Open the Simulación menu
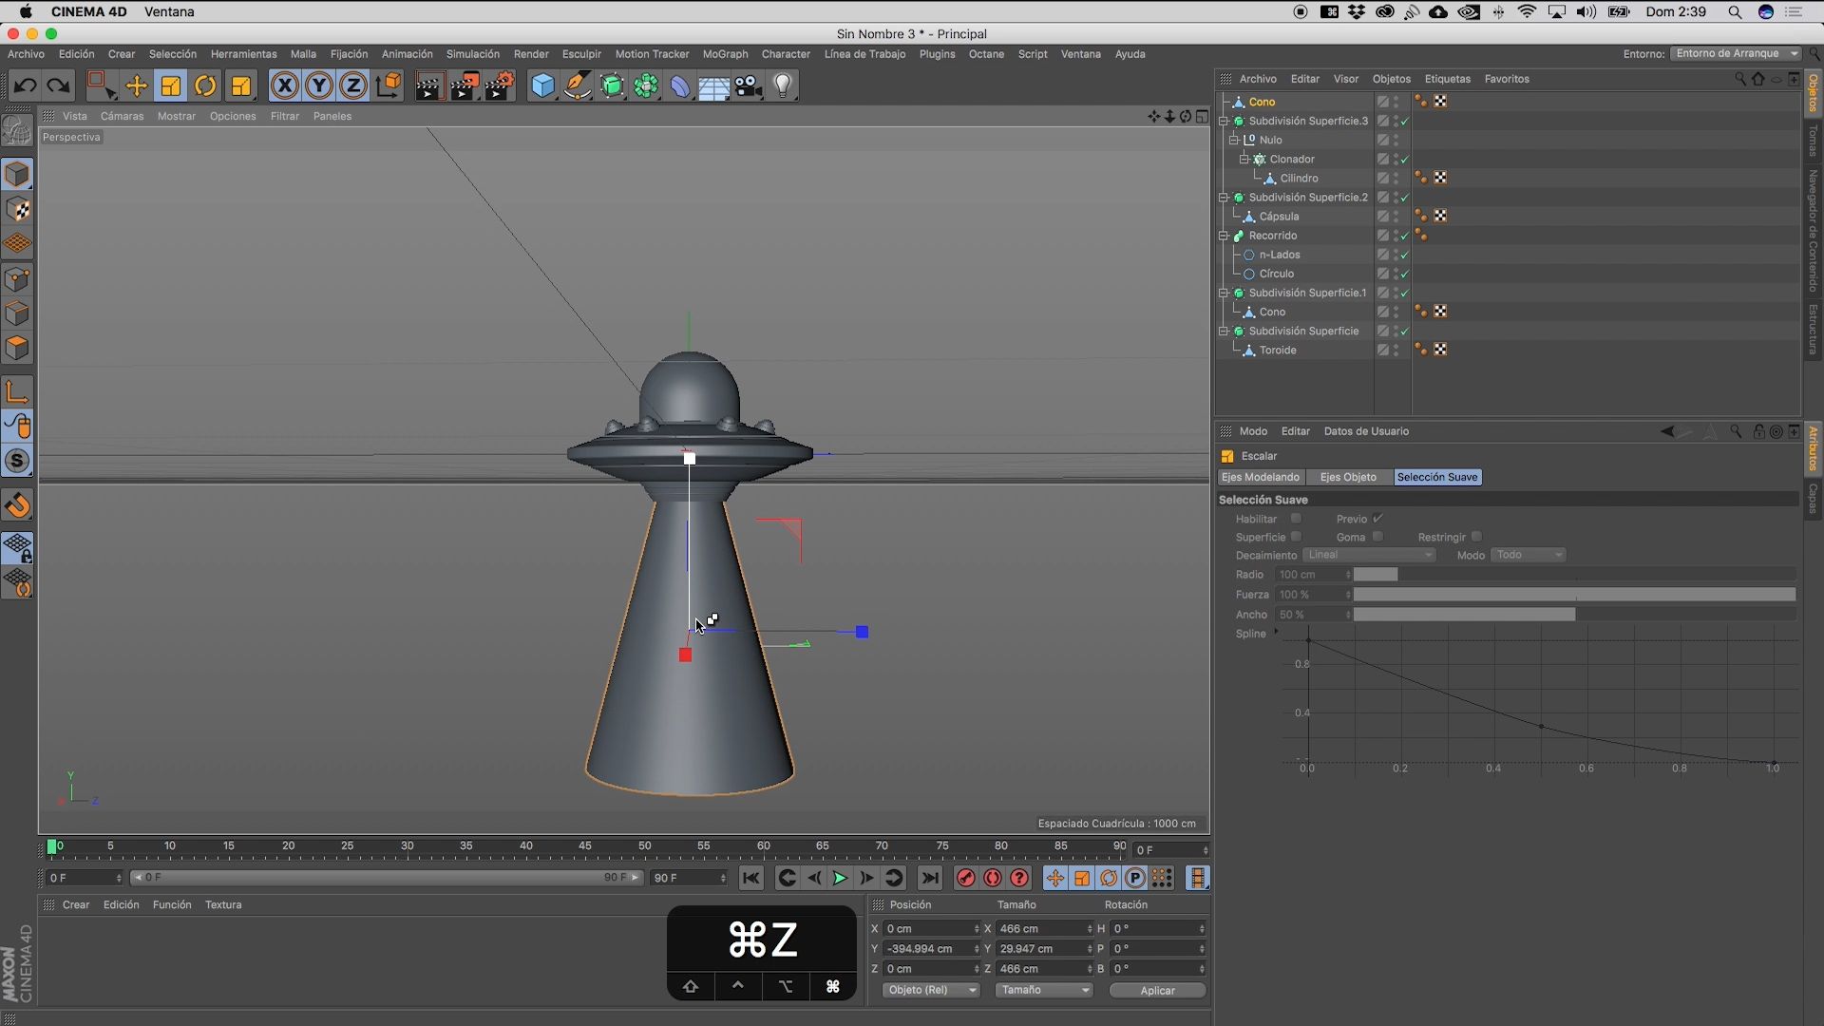This screenshot has height=1026, width=1824. (x=472, y=54)
